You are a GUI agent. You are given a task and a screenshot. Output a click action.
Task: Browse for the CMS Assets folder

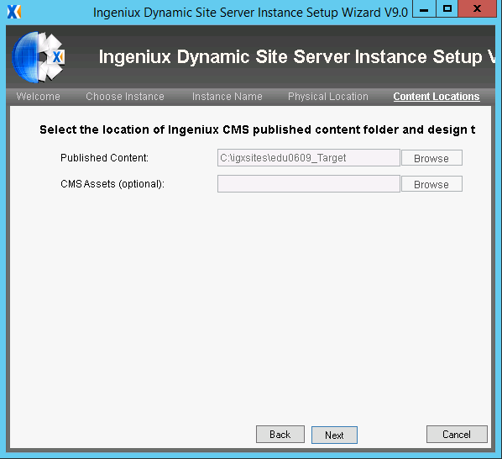tap(431, 184)
